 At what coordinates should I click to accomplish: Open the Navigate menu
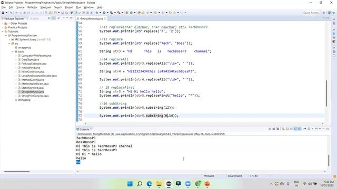tap(46, 7)
